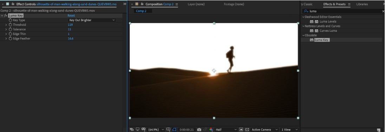Click the Composition panel color label square
385x132 pixels.
tap(137, 4)
